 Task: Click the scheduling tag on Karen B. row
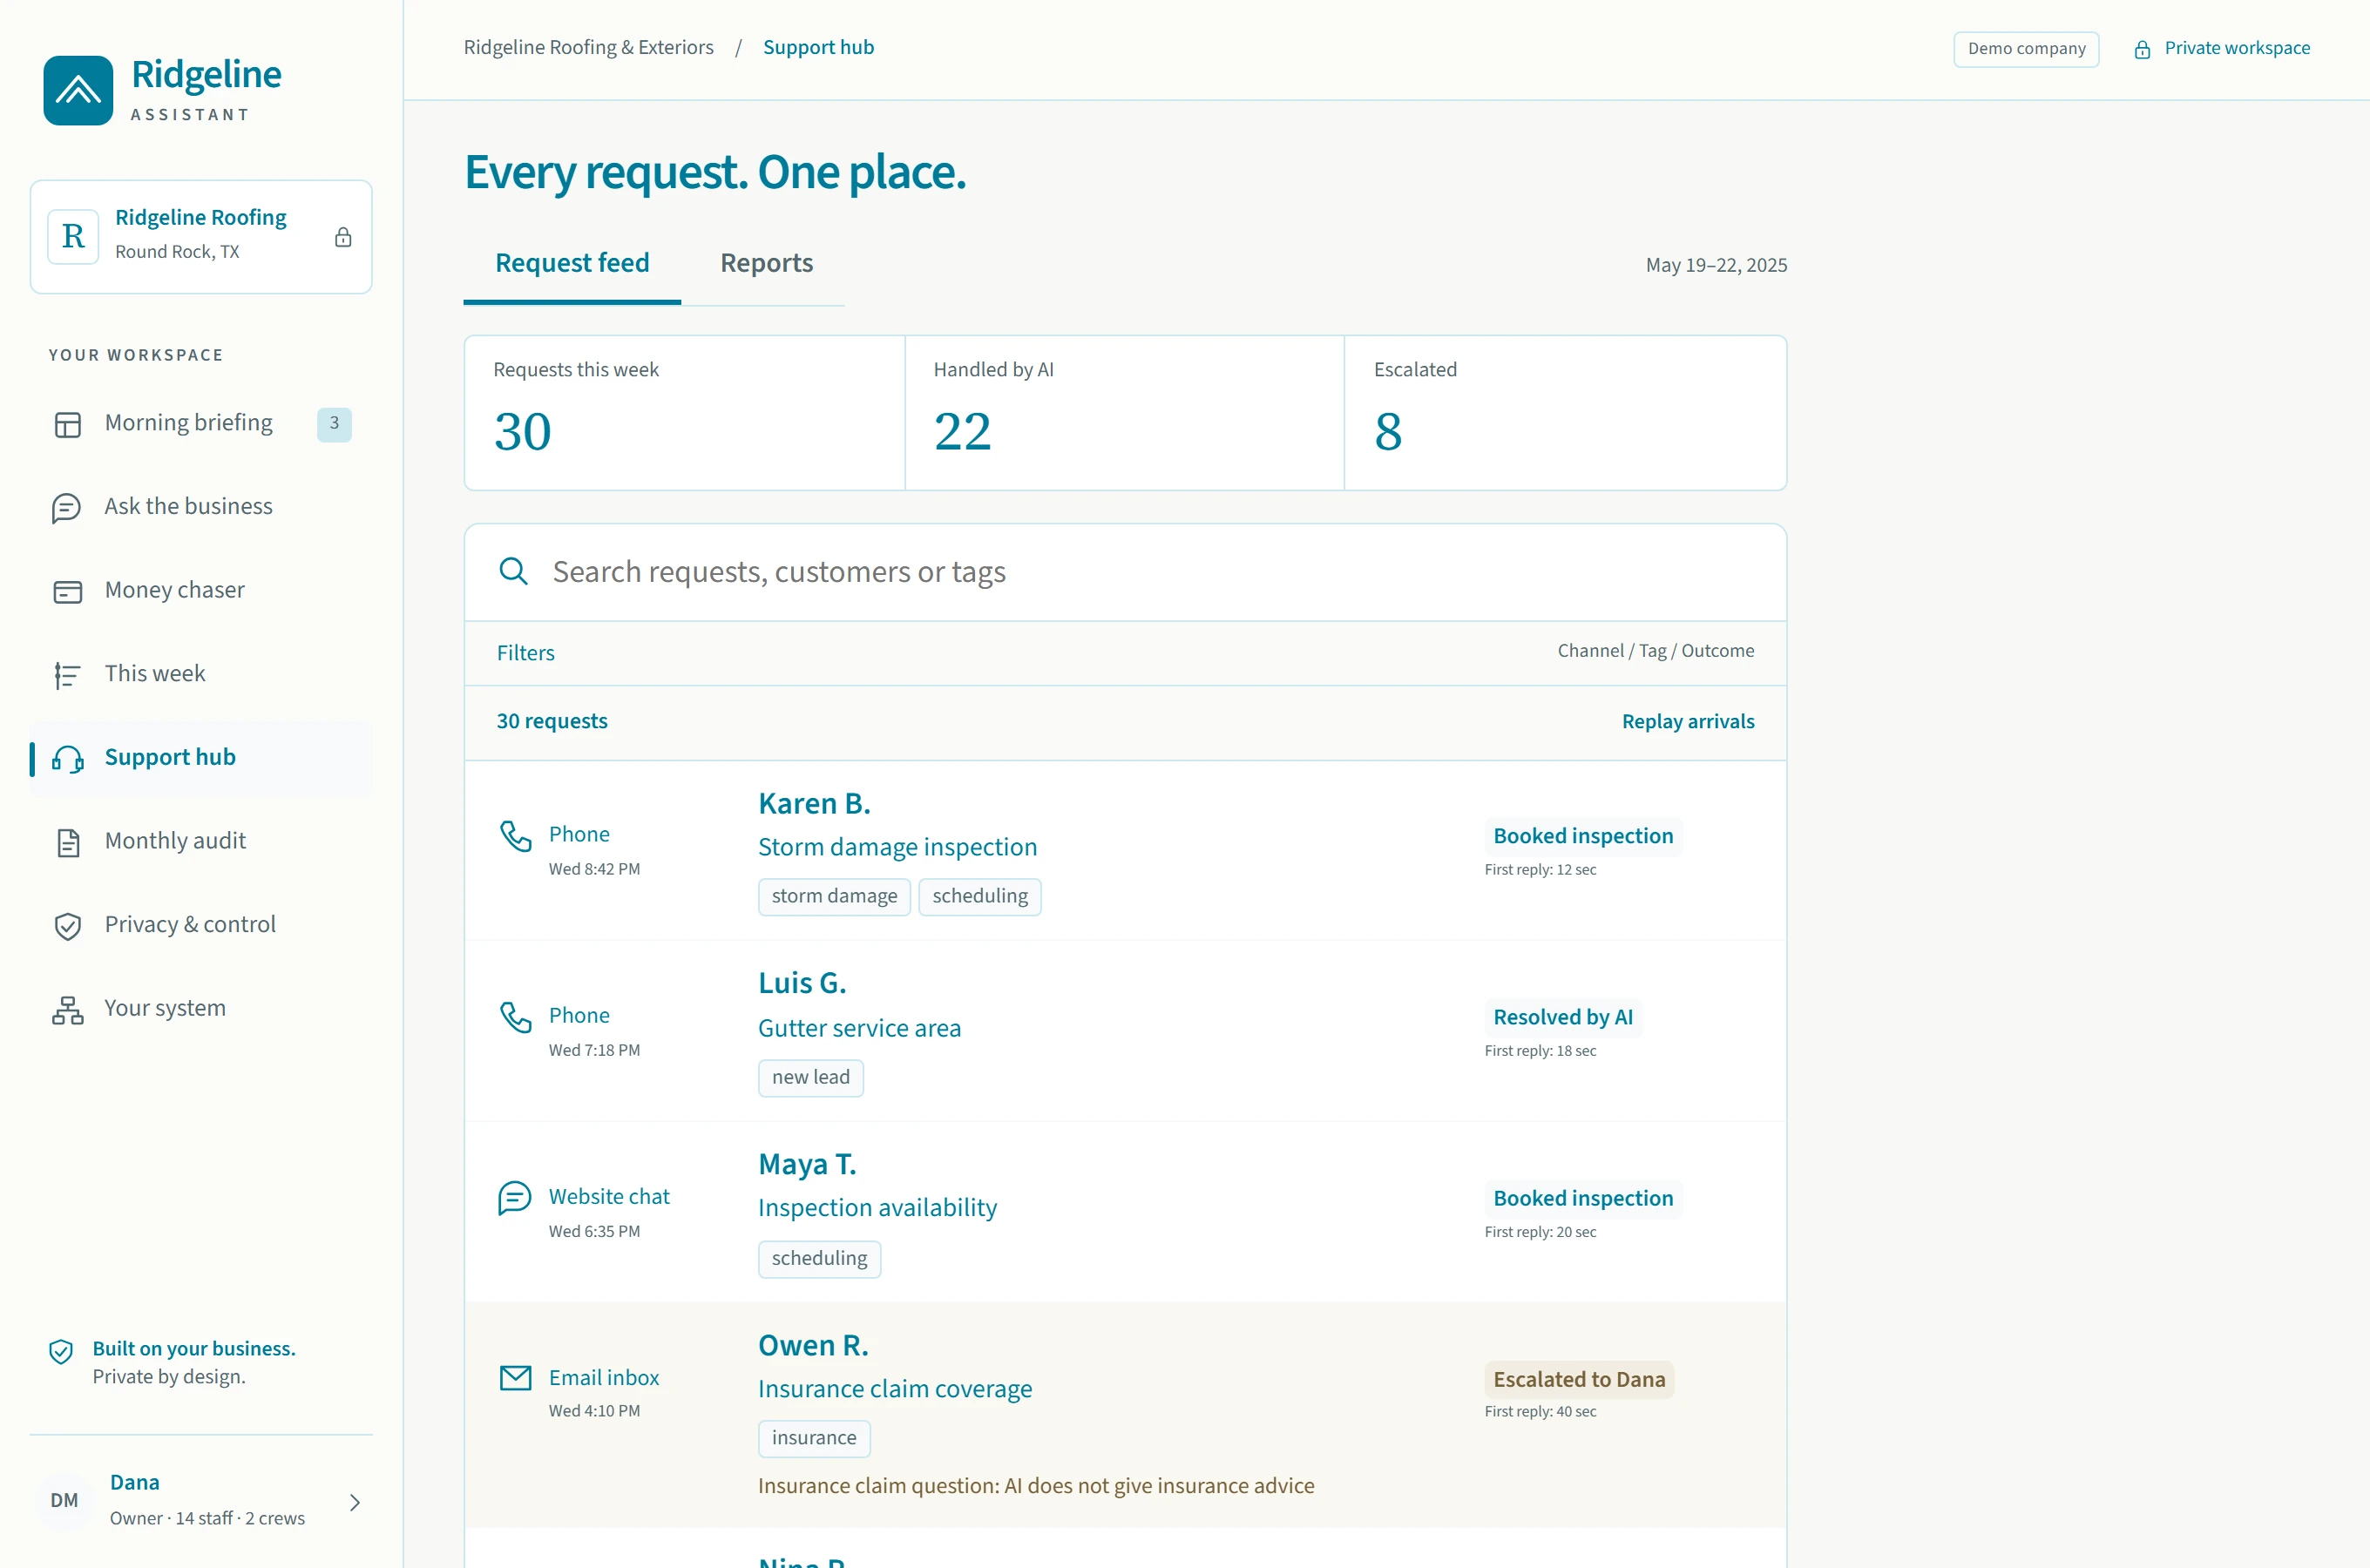click(980, 897)
